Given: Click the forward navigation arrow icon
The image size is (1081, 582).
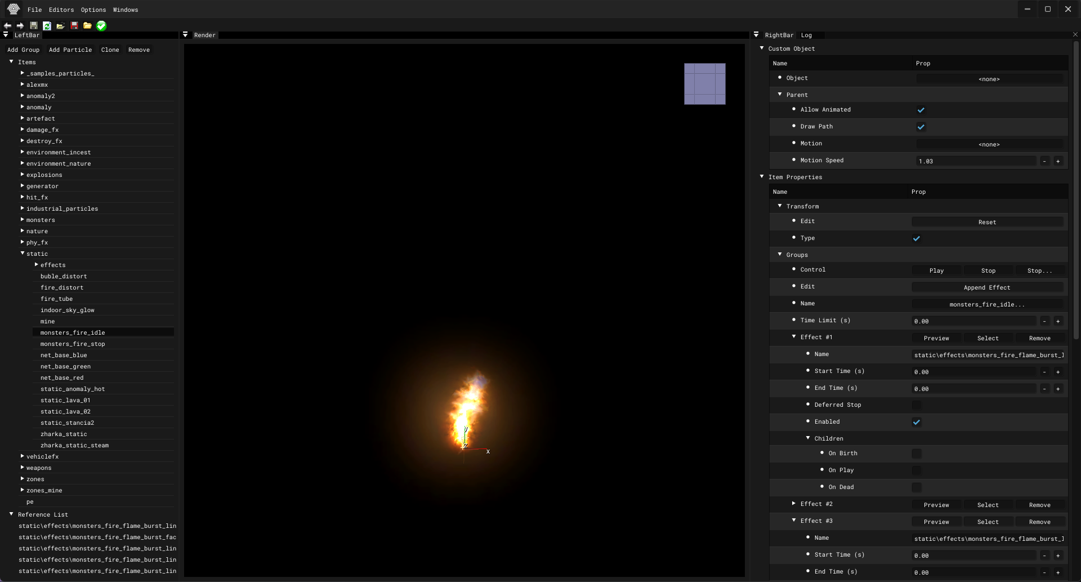Looking at the screenshot, I should (20, 26).
